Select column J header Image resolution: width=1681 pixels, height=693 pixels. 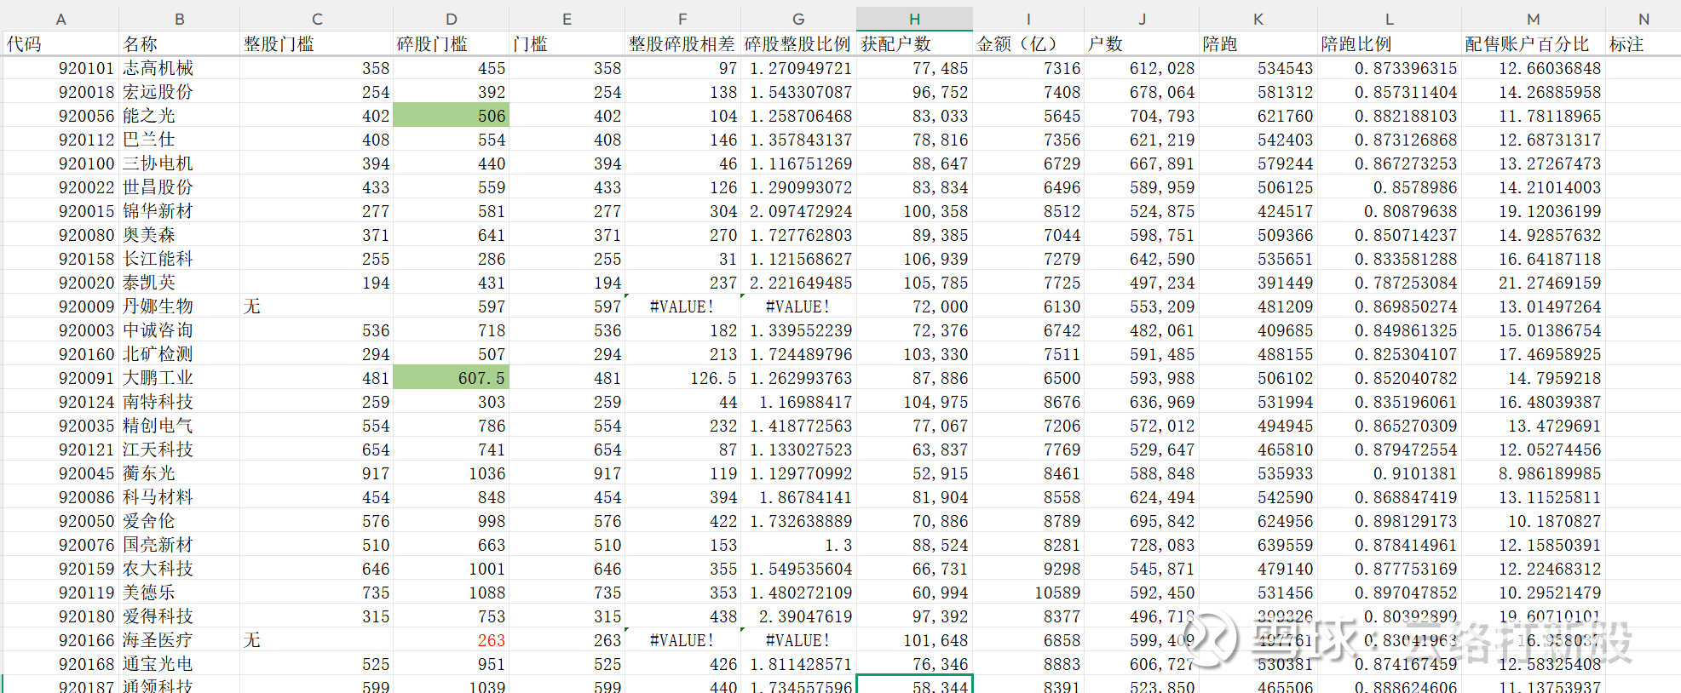(x=1142, y=19)
